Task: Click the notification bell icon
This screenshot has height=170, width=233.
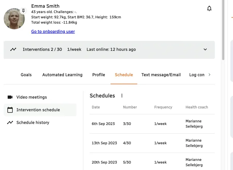Action: (x=209, y=9)
